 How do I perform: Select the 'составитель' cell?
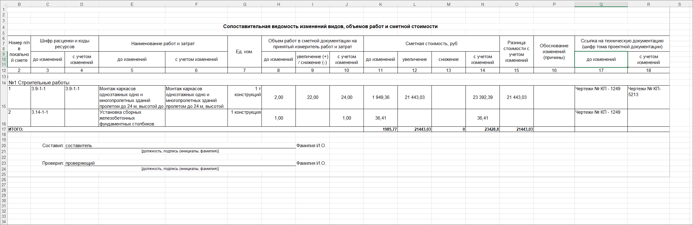pos(180,146)
